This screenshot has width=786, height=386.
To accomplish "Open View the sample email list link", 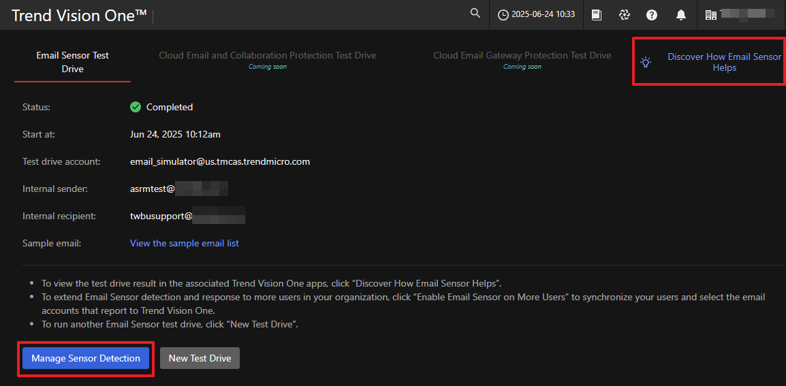I will (x=184, y=243).
